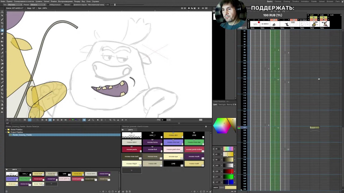Image resolution: width=344 pixels, height=193 pixels.
Task: Select the Animate tool at toolbar top
Action: click(x=2, y=12)
